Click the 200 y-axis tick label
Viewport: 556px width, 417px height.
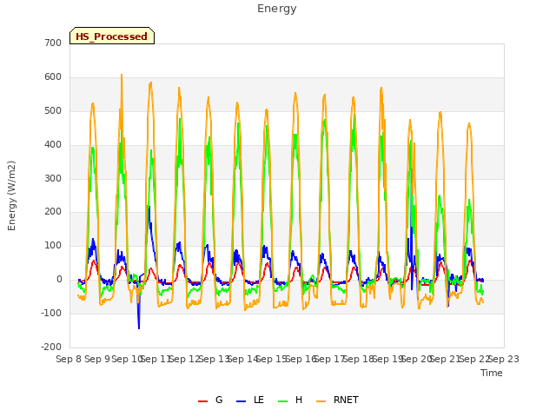(x=53, y=212)
